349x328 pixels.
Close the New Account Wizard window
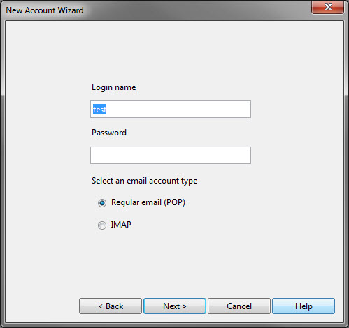(x=327, y=7)
